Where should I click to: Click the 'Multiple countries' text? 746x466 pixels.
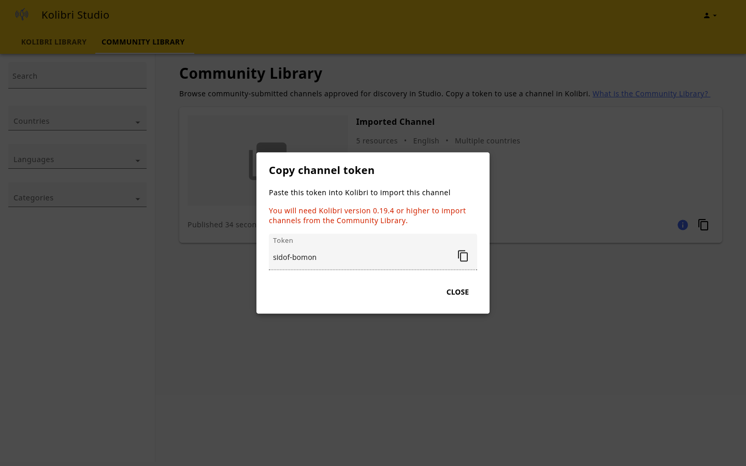(487, 141)
